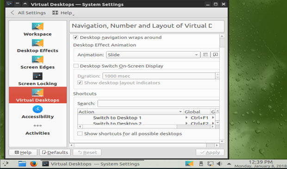This screenshot has height=169, width=287.
Task: Click the Virtual Desktops taskbar window entry
Action: coord(92,163)
